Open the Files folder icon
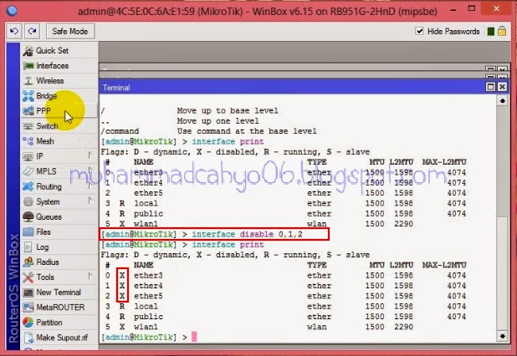The image size is (517, 356). pos(28,231)
